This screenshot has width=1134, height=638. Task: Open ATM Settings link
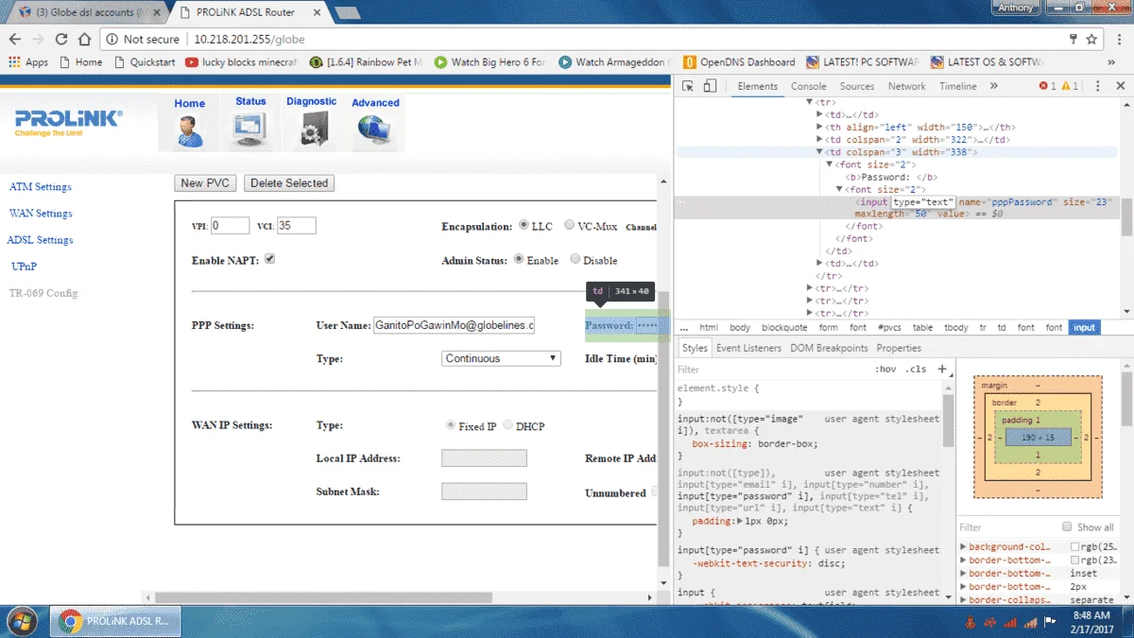(x=41, y=187)
